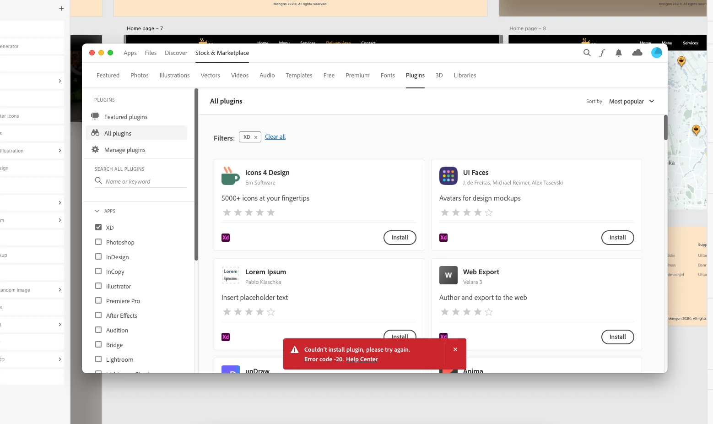Viewport: 713px width, 424px height.
Task: Check the Illustrator app filter
Action: click(x=98, y=286)
